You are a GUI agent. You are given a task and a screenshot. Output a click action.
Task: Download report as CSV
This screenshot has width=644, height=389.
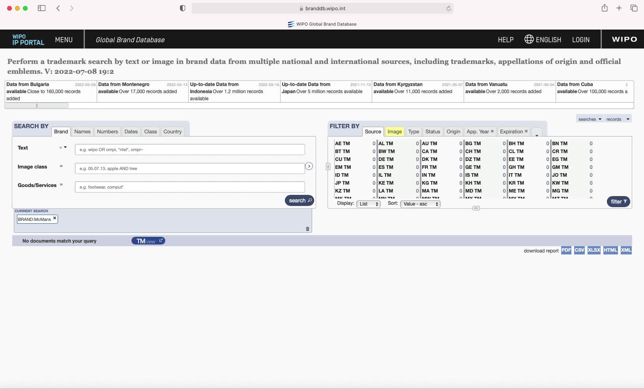pos(579,250)
